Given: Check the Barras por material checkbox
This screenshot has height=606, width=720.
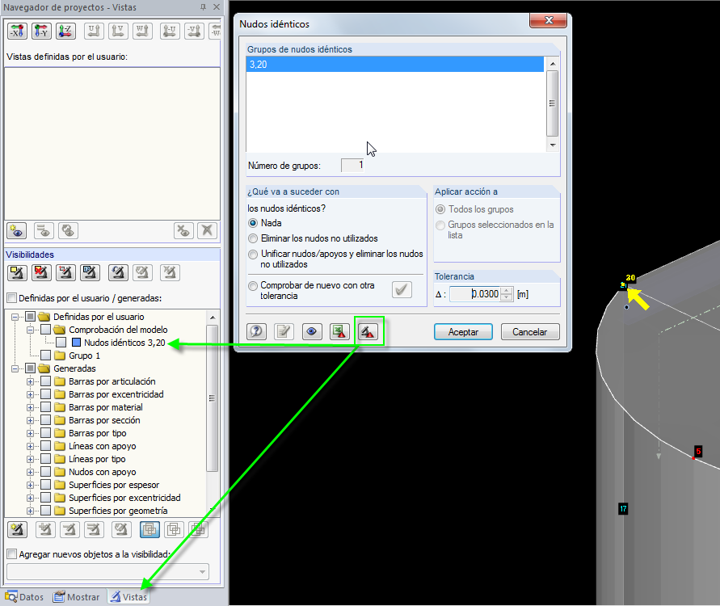Looking at the screenshot, I should click(45, 407).
